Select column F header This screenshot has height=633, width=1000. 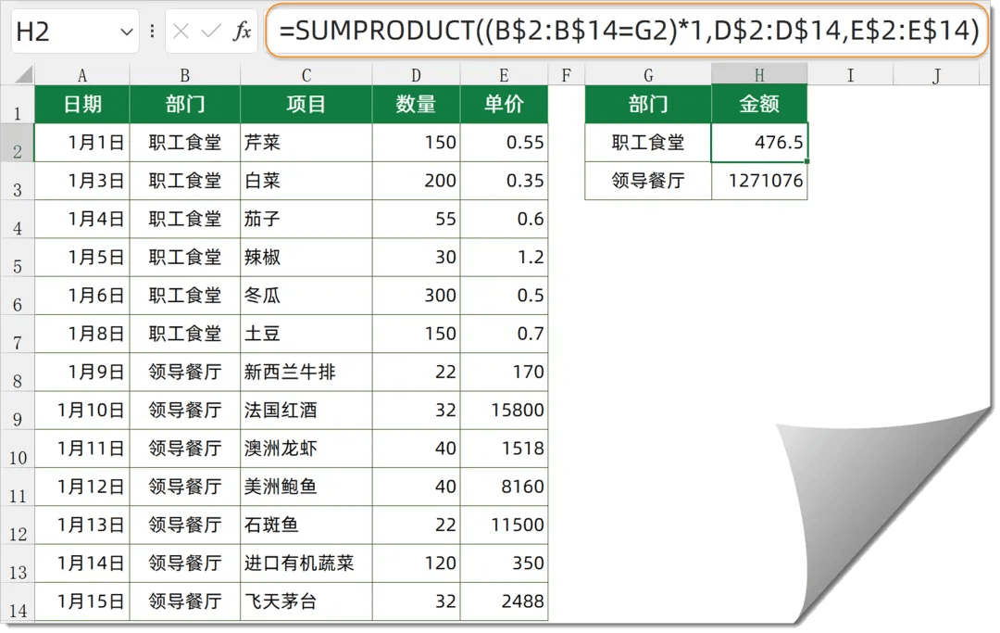coord(567,75)
